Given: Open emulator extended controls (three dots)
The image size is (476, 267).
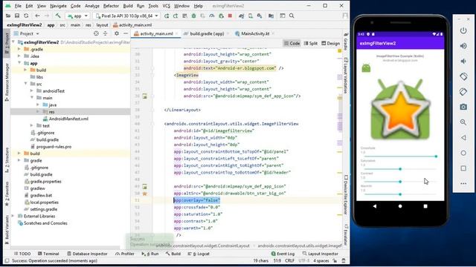Looking at the screenshot, I should click(463, 183).
